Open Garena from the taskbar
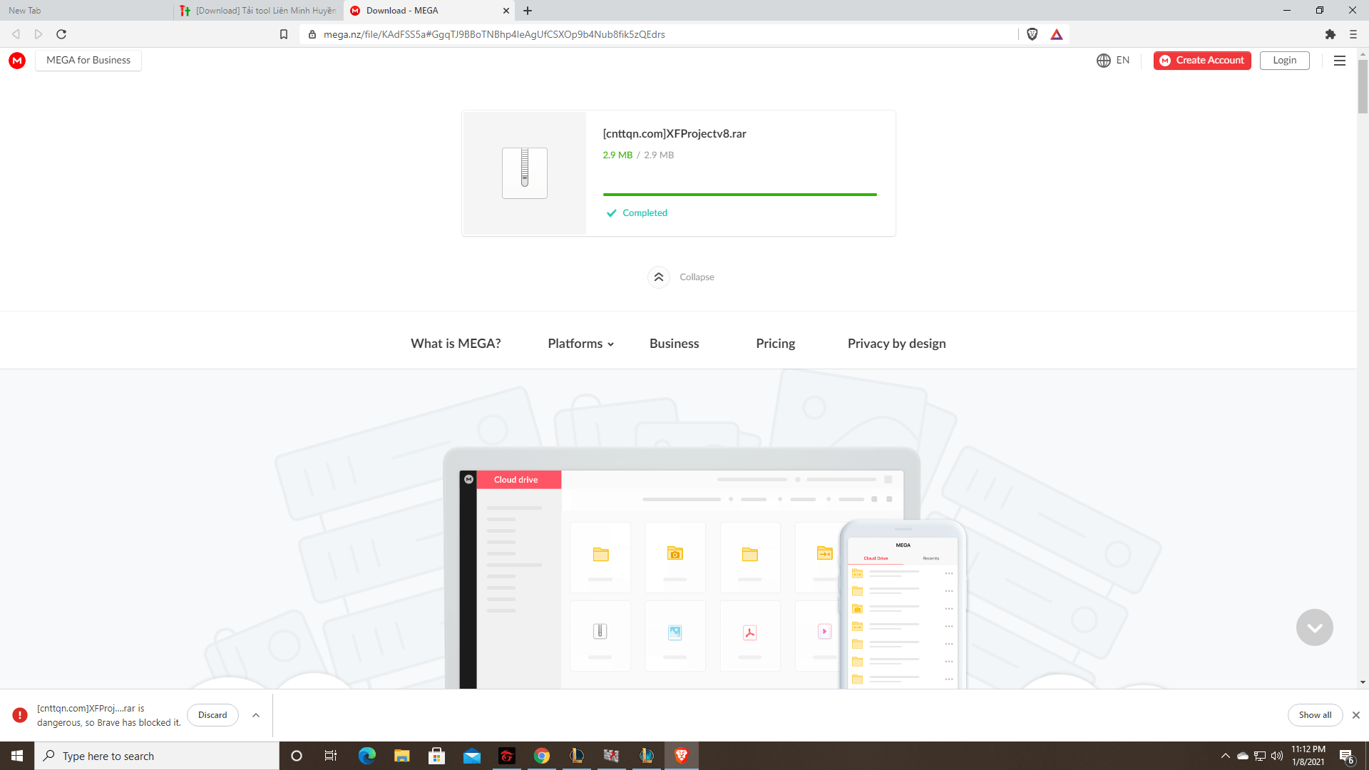Viewport: 1369px width, 770px height. tap(507, 756)
